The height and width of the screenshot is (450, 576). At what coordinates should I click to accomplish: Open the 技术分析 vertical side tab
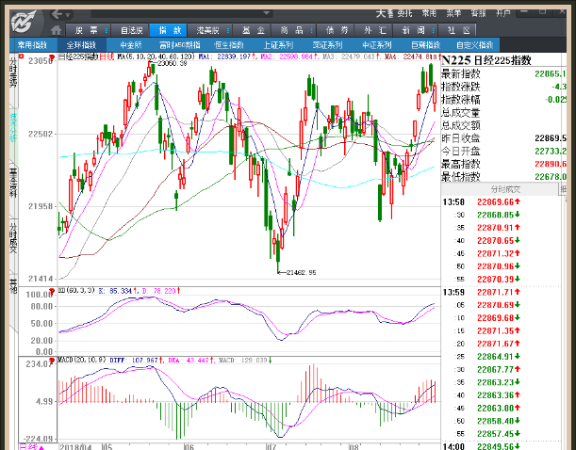coord(13,128)
